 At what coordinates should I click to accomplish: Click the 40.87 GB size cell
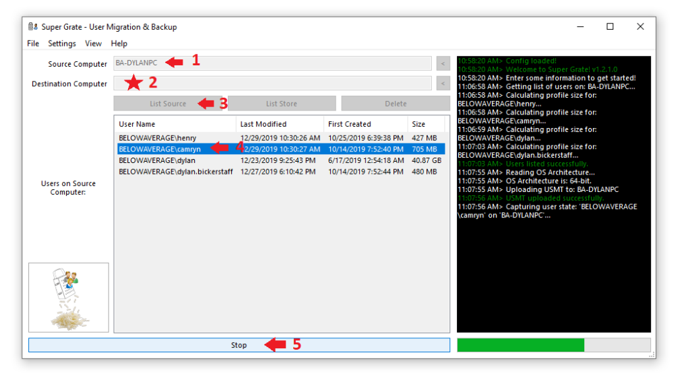click(x=427, y=160)
